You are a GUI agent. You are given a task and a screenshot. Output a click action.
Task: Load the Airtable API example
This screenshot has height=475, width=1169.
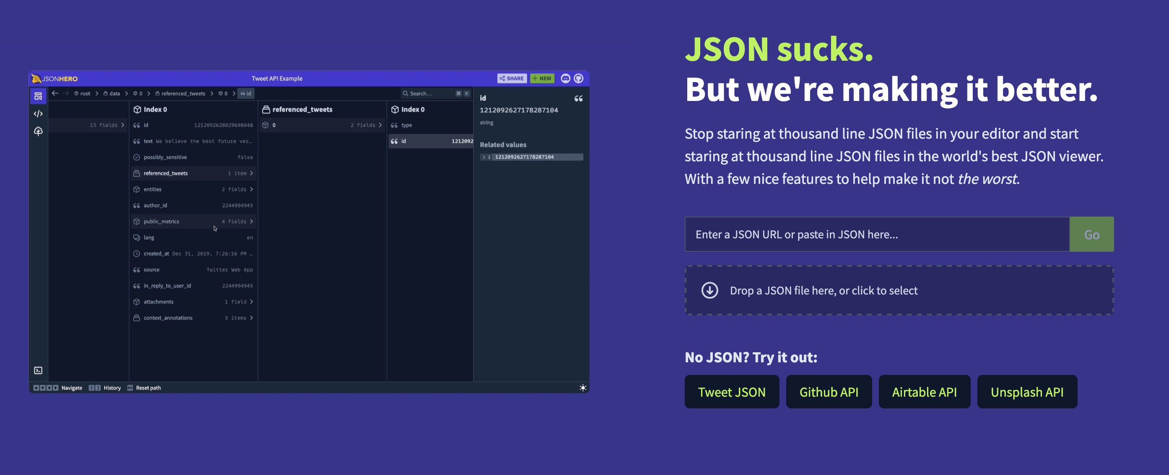click(925, 392)
